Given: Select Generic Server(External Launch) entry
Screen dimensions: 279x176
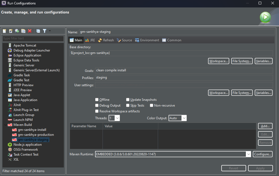Looking at the screenshot, I should 36,70.
